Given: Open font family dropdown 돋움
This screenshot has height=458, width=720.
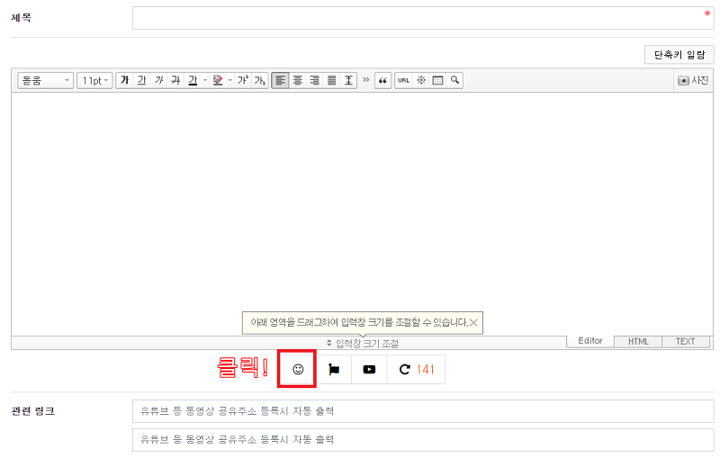Looking at the screenshot, I should (x=46, y=80).
